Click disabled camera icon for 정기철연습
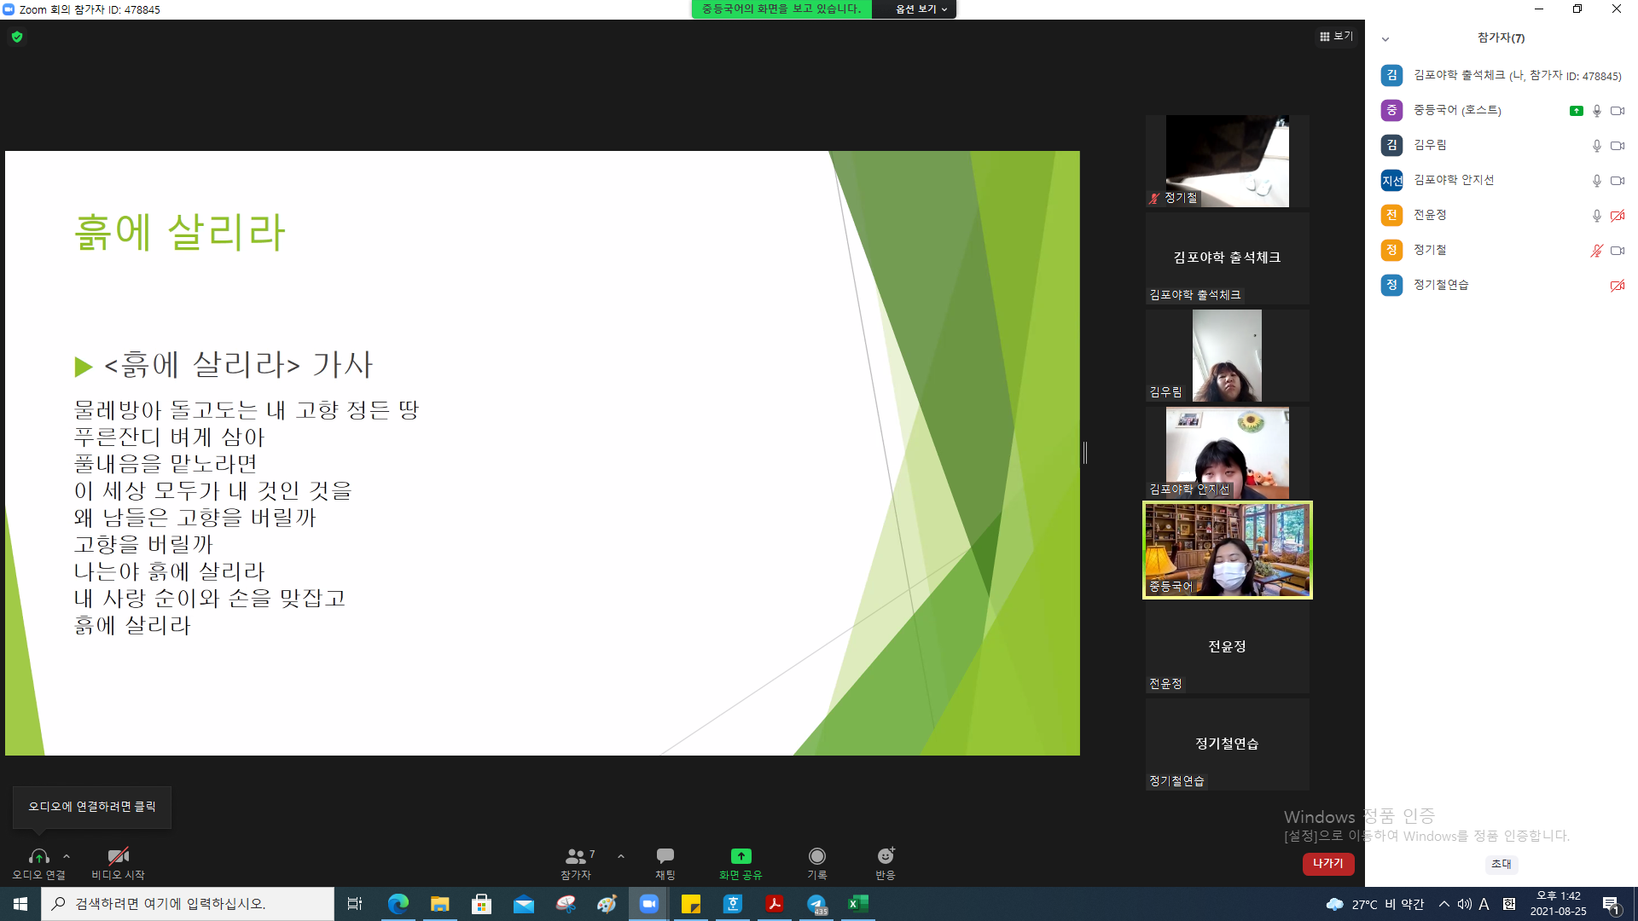 tap(1617, 286)
